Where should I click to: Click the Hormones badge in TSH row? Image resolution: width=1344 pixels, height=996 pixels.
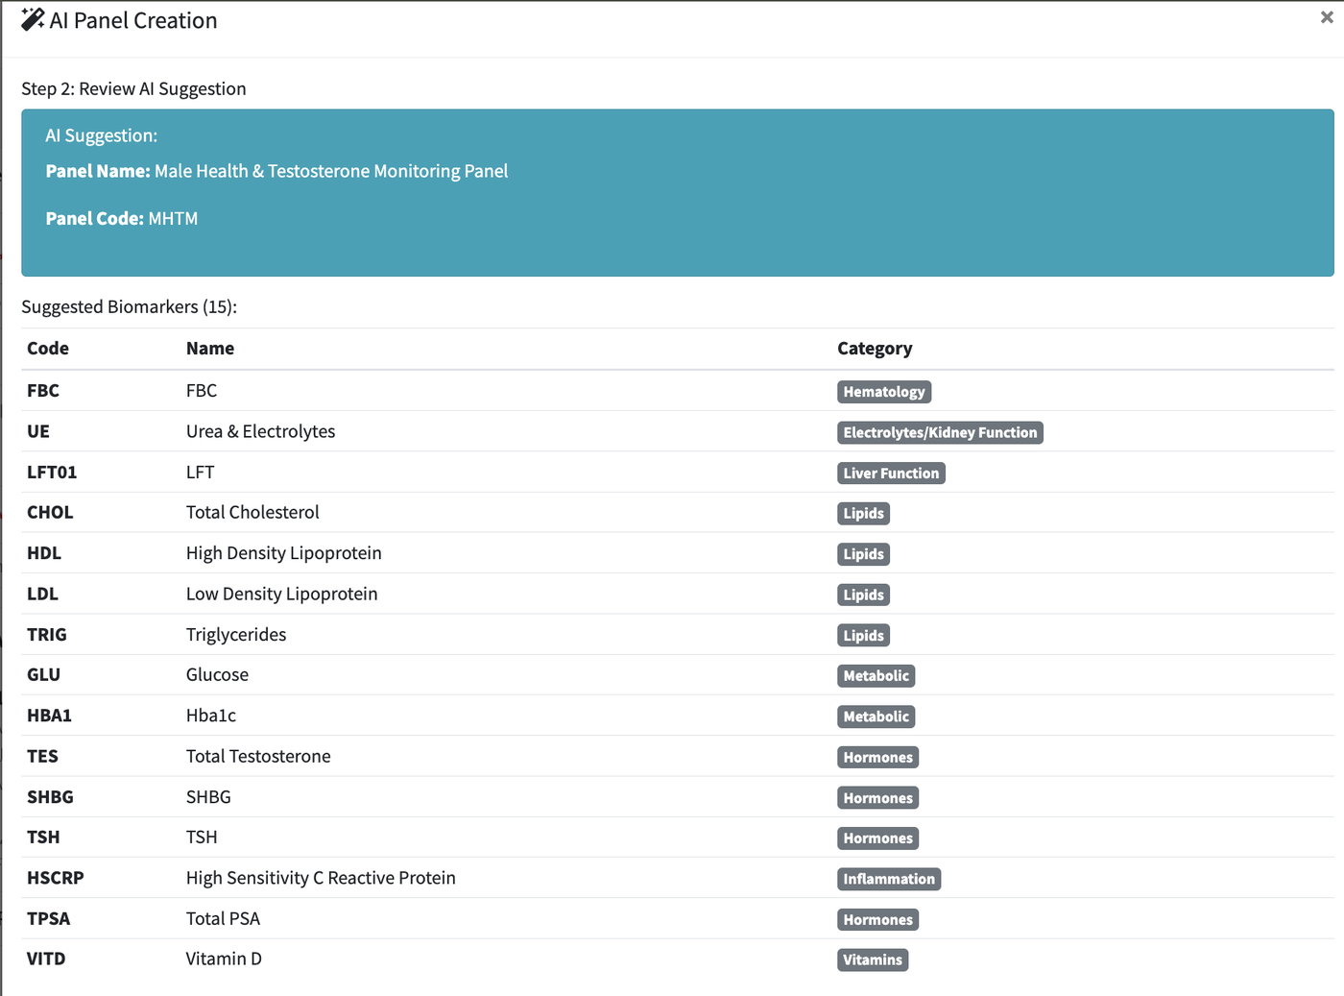(877, 838)
